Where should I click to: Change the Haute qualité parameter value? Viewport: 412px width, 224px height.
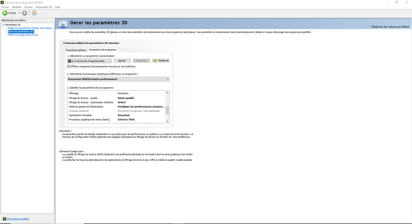[126, 98]
